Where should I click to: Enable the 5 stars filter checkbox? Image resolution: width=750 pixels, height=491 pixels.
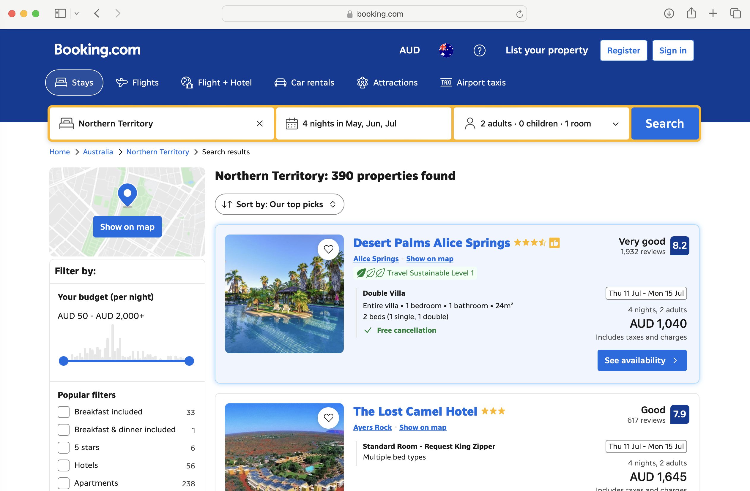[x=64, y=447]
